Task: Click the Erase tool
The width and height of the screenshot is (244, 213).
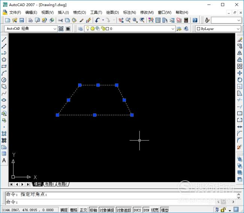Action: (x=239, y=40)
